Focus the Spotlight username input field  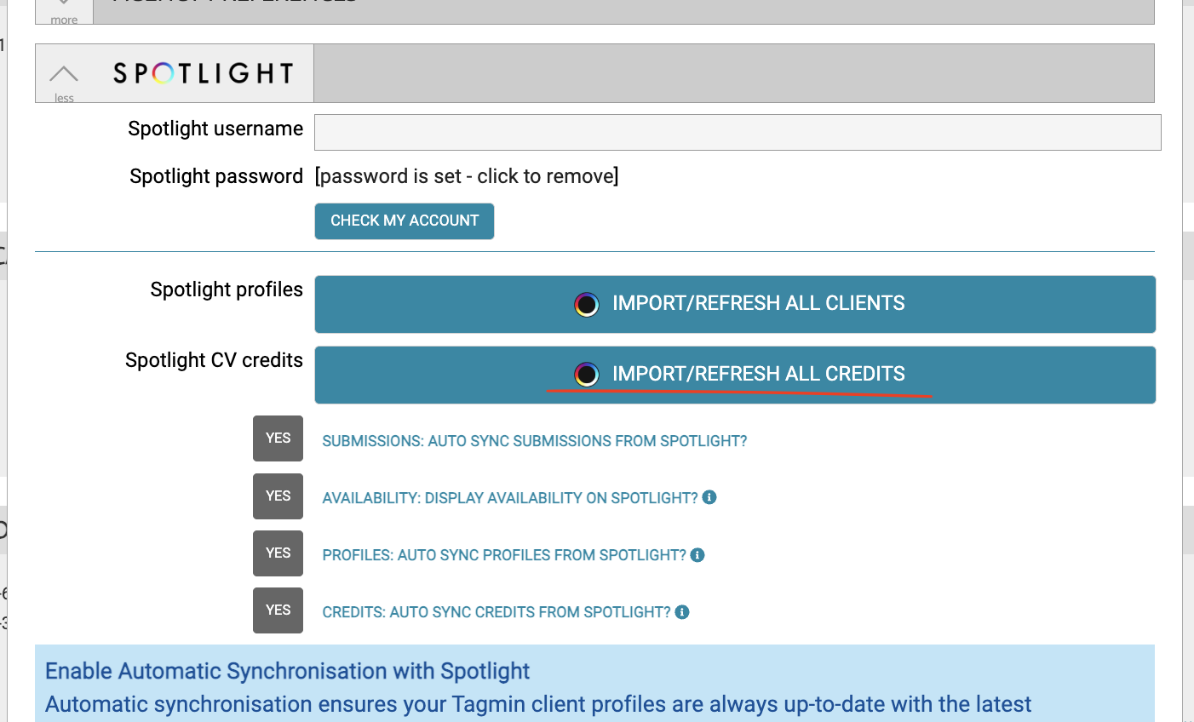tap(738, 132)
